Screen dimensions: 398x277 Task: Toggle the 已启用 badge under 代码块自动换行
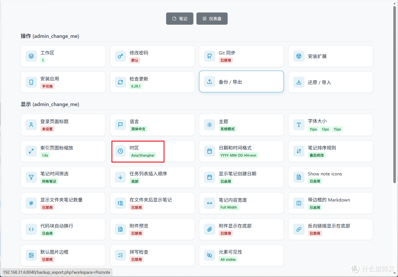[48, 233]
